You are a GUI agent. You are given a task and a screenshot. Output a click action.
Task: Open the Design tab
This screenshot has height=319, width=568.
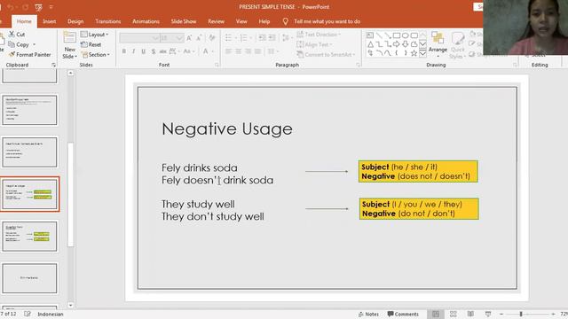point(75,21)
